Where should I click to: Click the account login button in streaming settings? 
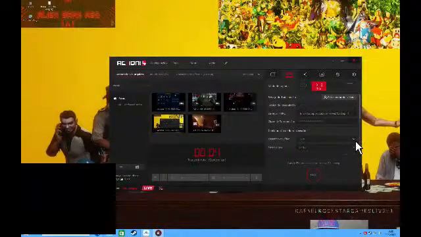pos(339,97)
